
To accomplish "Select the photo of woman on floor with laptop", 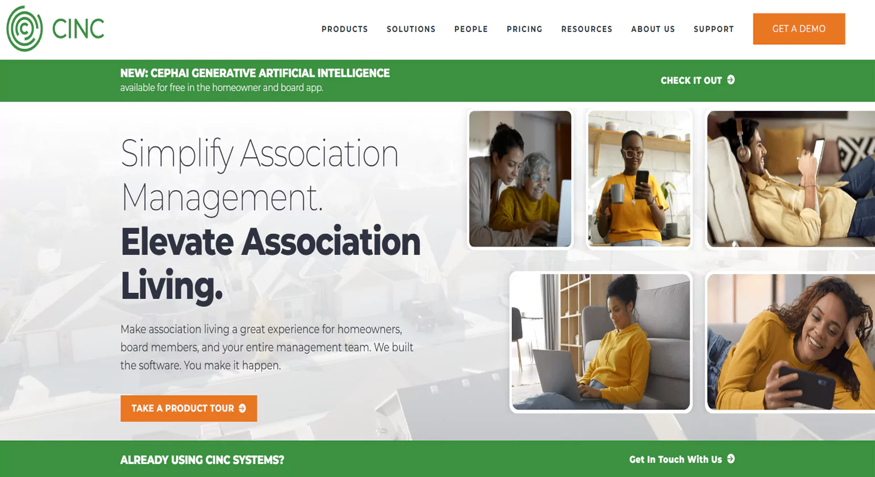I will [601, 342].
